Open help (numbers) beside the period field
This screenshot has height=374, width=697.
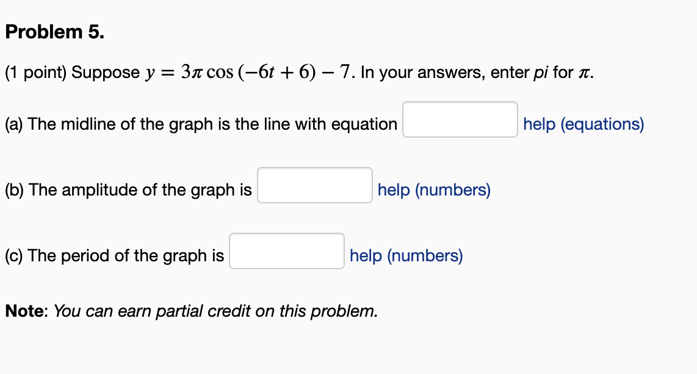click(406, 256)
